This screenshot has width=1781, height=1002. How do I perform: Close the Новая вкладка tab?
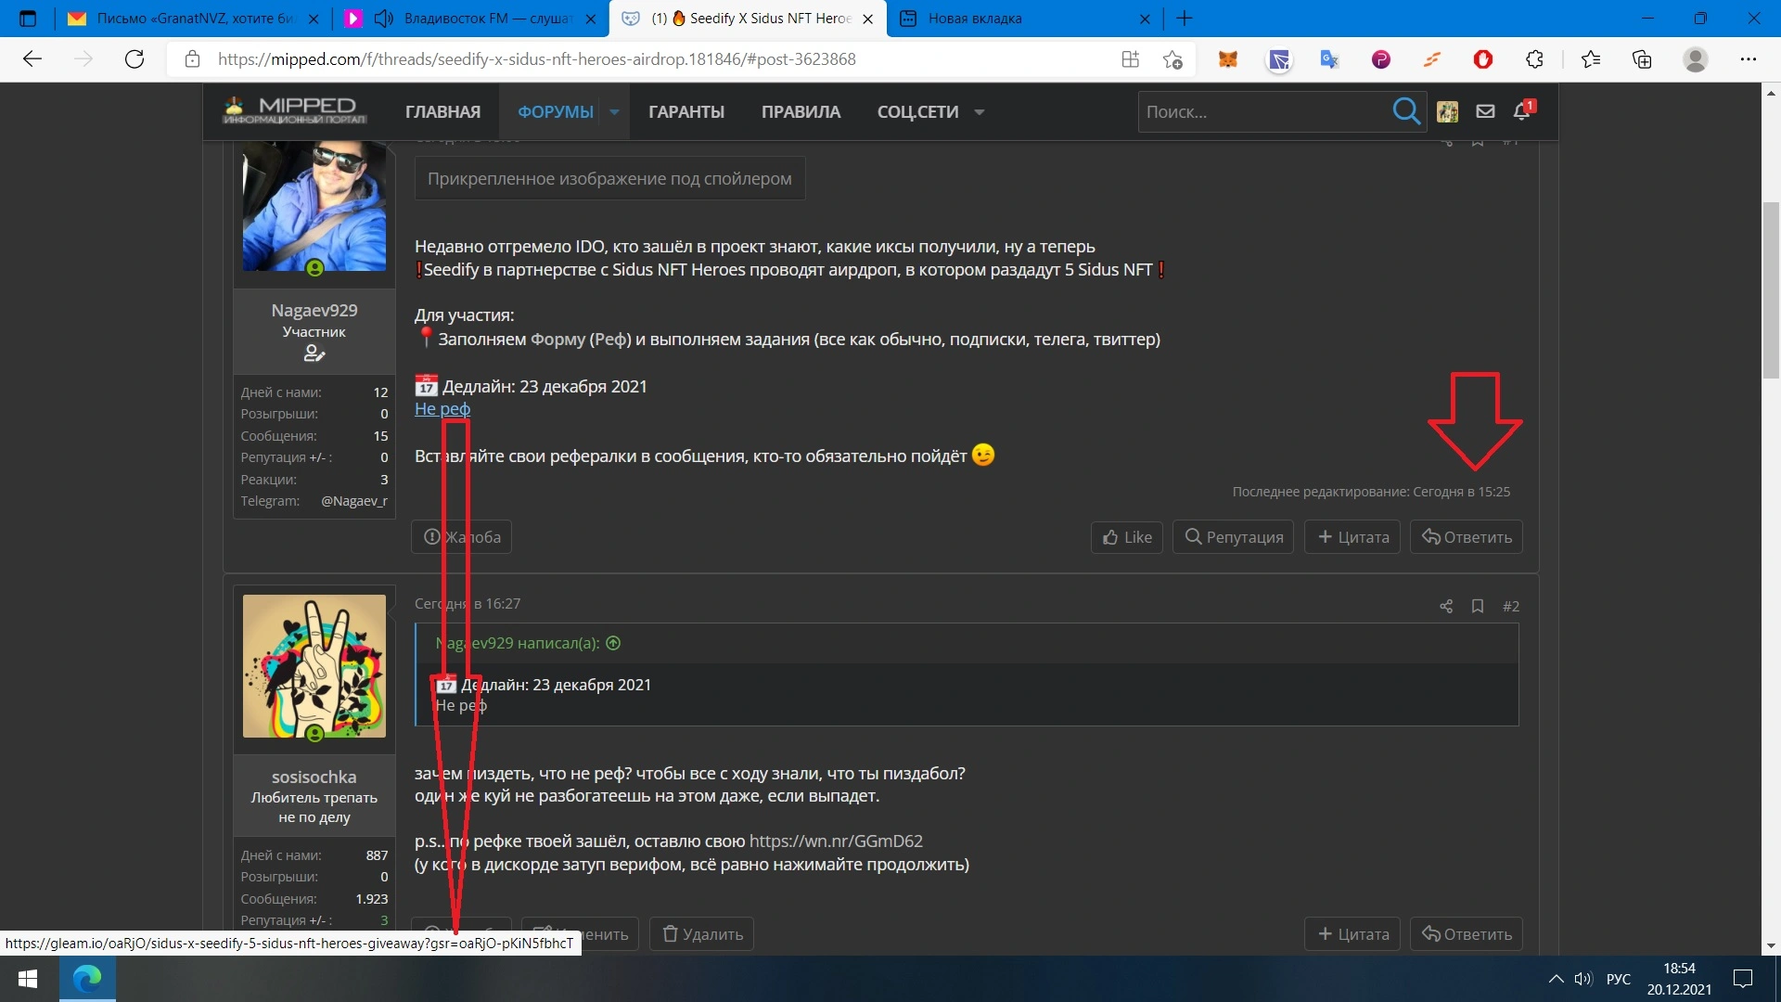pyautogui.click(x=1145, y=19)
